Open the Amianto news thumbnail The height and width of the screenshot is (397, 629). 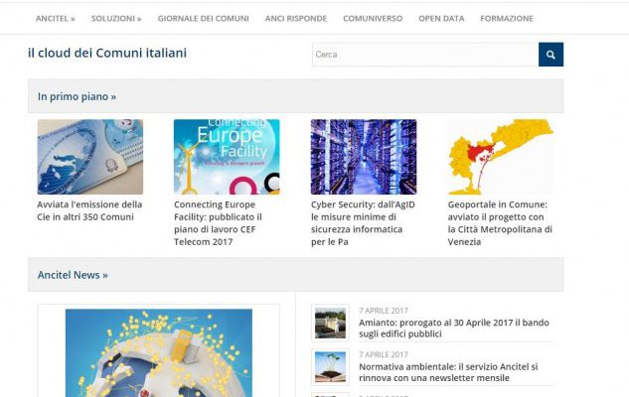[330, 323]
